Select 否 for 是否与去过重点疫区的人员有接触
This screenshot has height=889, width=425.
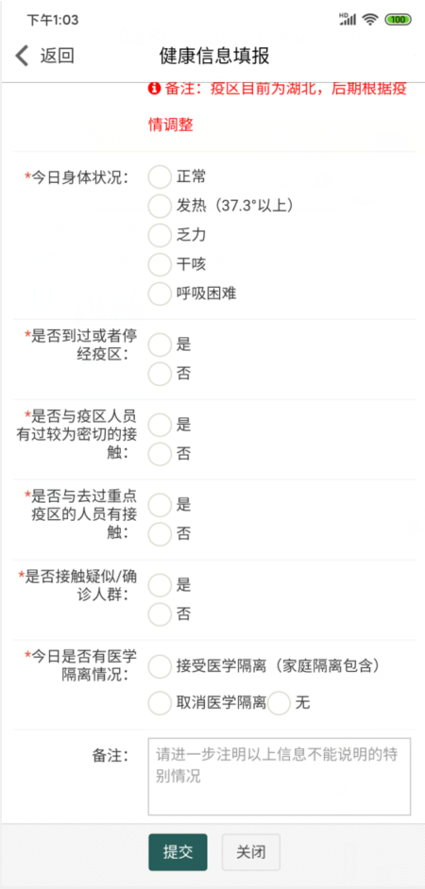(x=160, y=534)
